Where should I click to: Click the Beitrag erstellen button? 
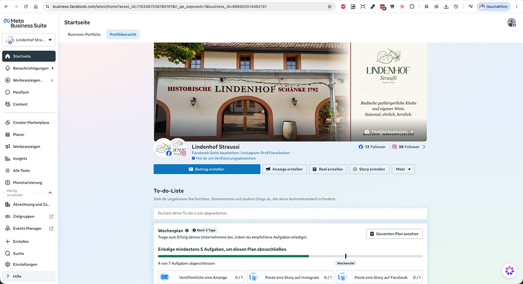(x=207, y=169)
